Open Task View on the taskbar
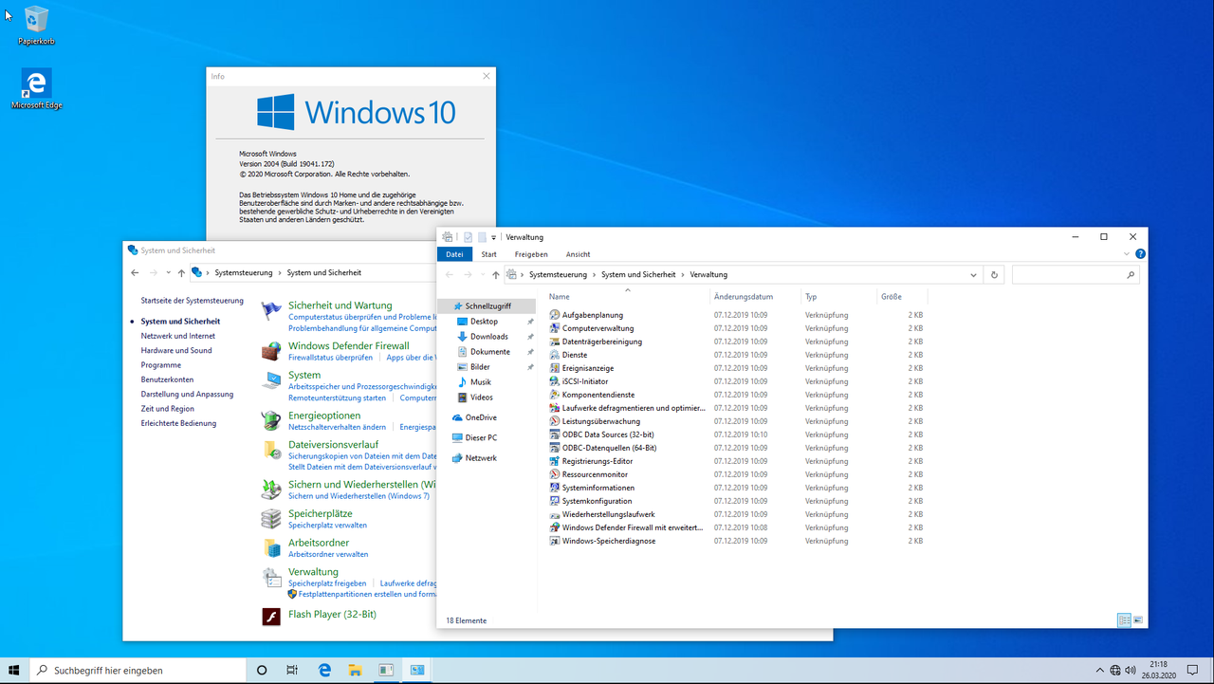The image size is (1214, 684). point(292,670)
